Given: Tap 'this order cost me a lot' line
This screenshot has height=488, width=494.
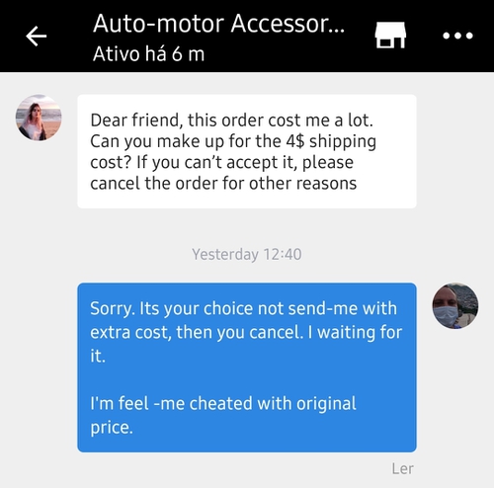Looking at the screenshot, I should (281, 121).
